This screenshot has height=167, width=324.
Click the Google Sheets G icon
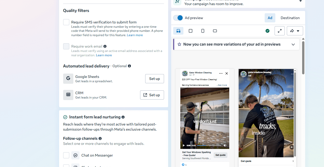click(68, 79)
